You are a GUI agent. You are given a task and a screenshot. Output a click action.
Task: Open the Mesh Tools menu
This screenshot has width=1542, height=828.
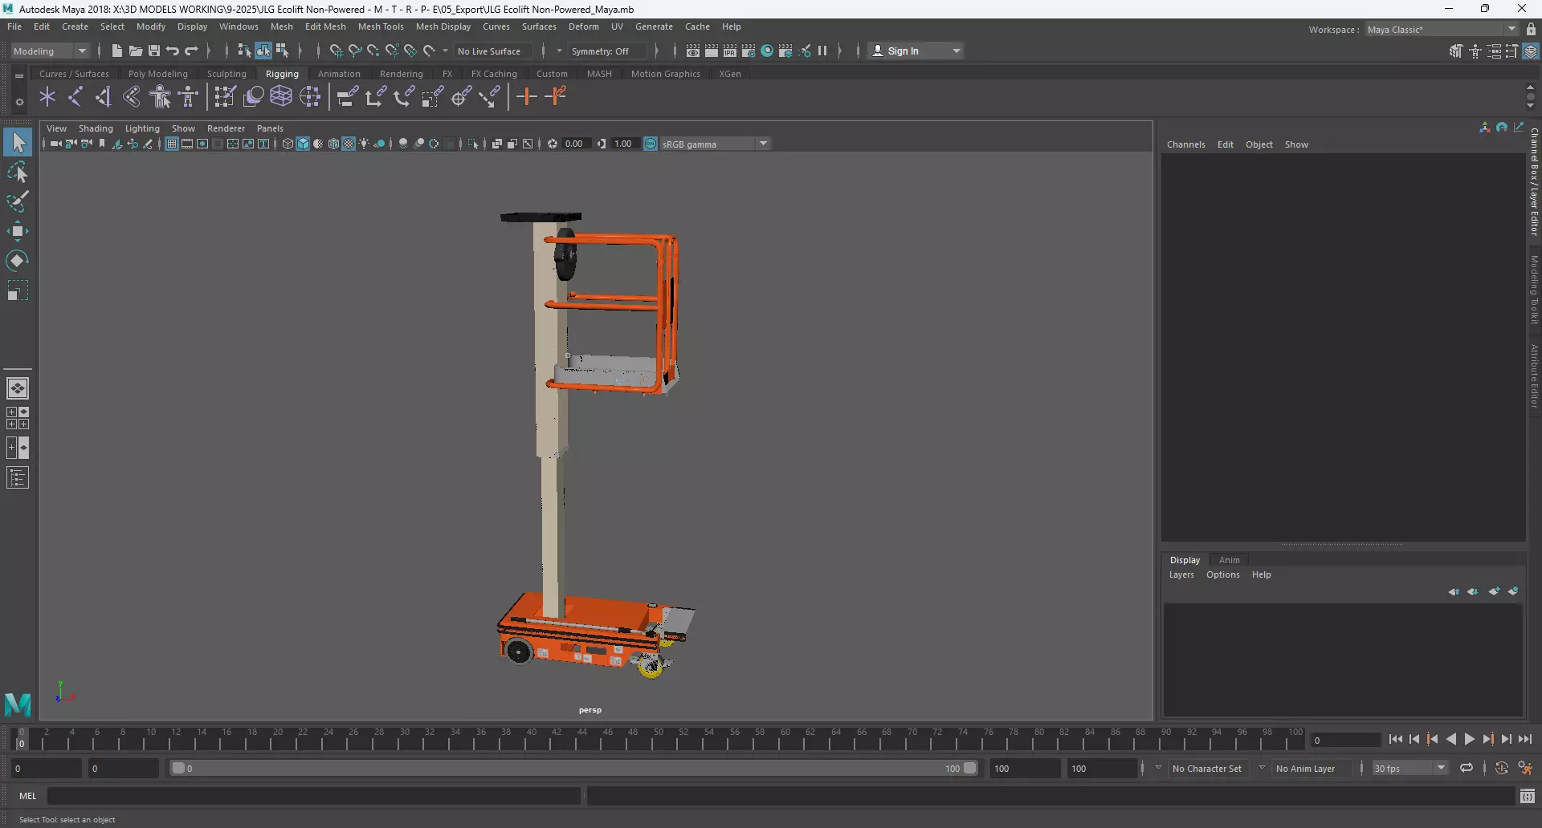[x=381, y=26]
